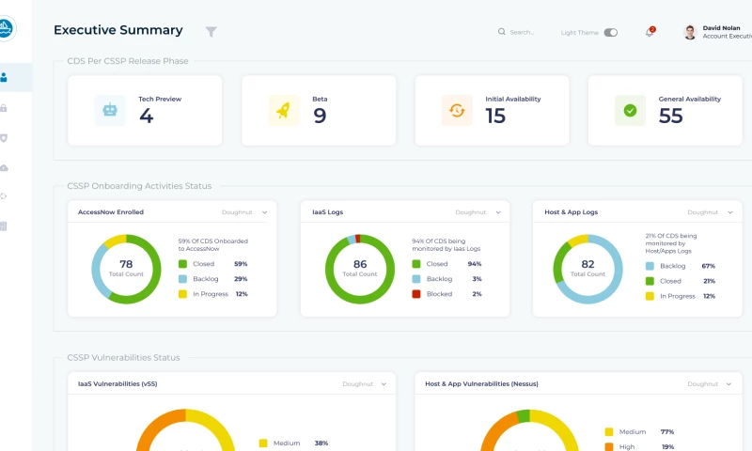Open the cloud icon in the sidebar
Image resolution: width=752 pixels, height=451 pixels.
point(5,167)
